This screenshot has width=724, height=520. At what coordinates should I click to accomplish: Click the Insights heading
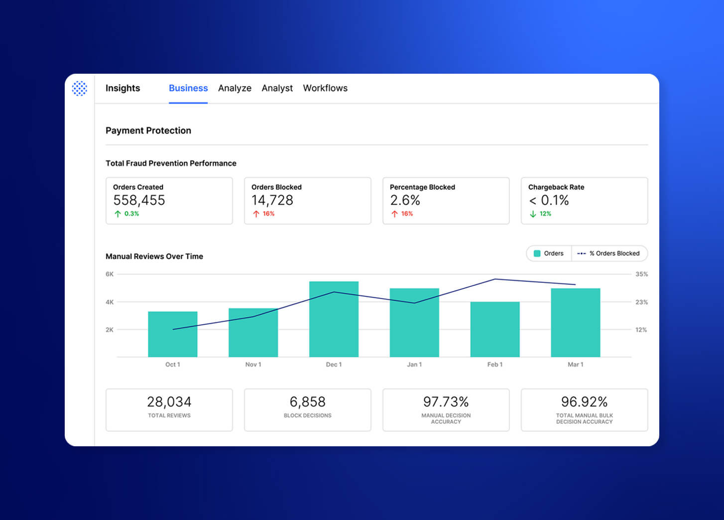pyautogui.click(x=122, y=88)
